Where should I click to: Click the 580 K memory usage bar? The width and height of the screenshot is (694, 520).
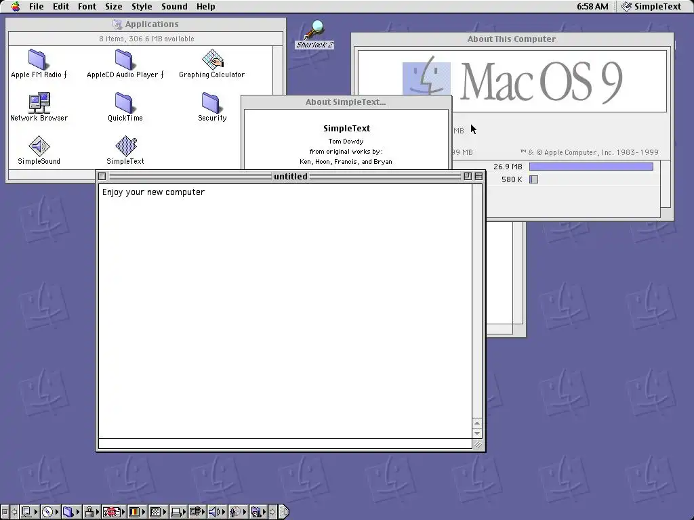(534, 179)
